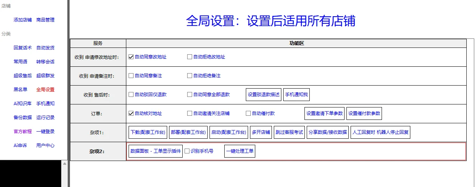The height and width of the screenshot is (187, 475).
Task: Click 分享数据/接收数据 button
Action: point(328,132)
